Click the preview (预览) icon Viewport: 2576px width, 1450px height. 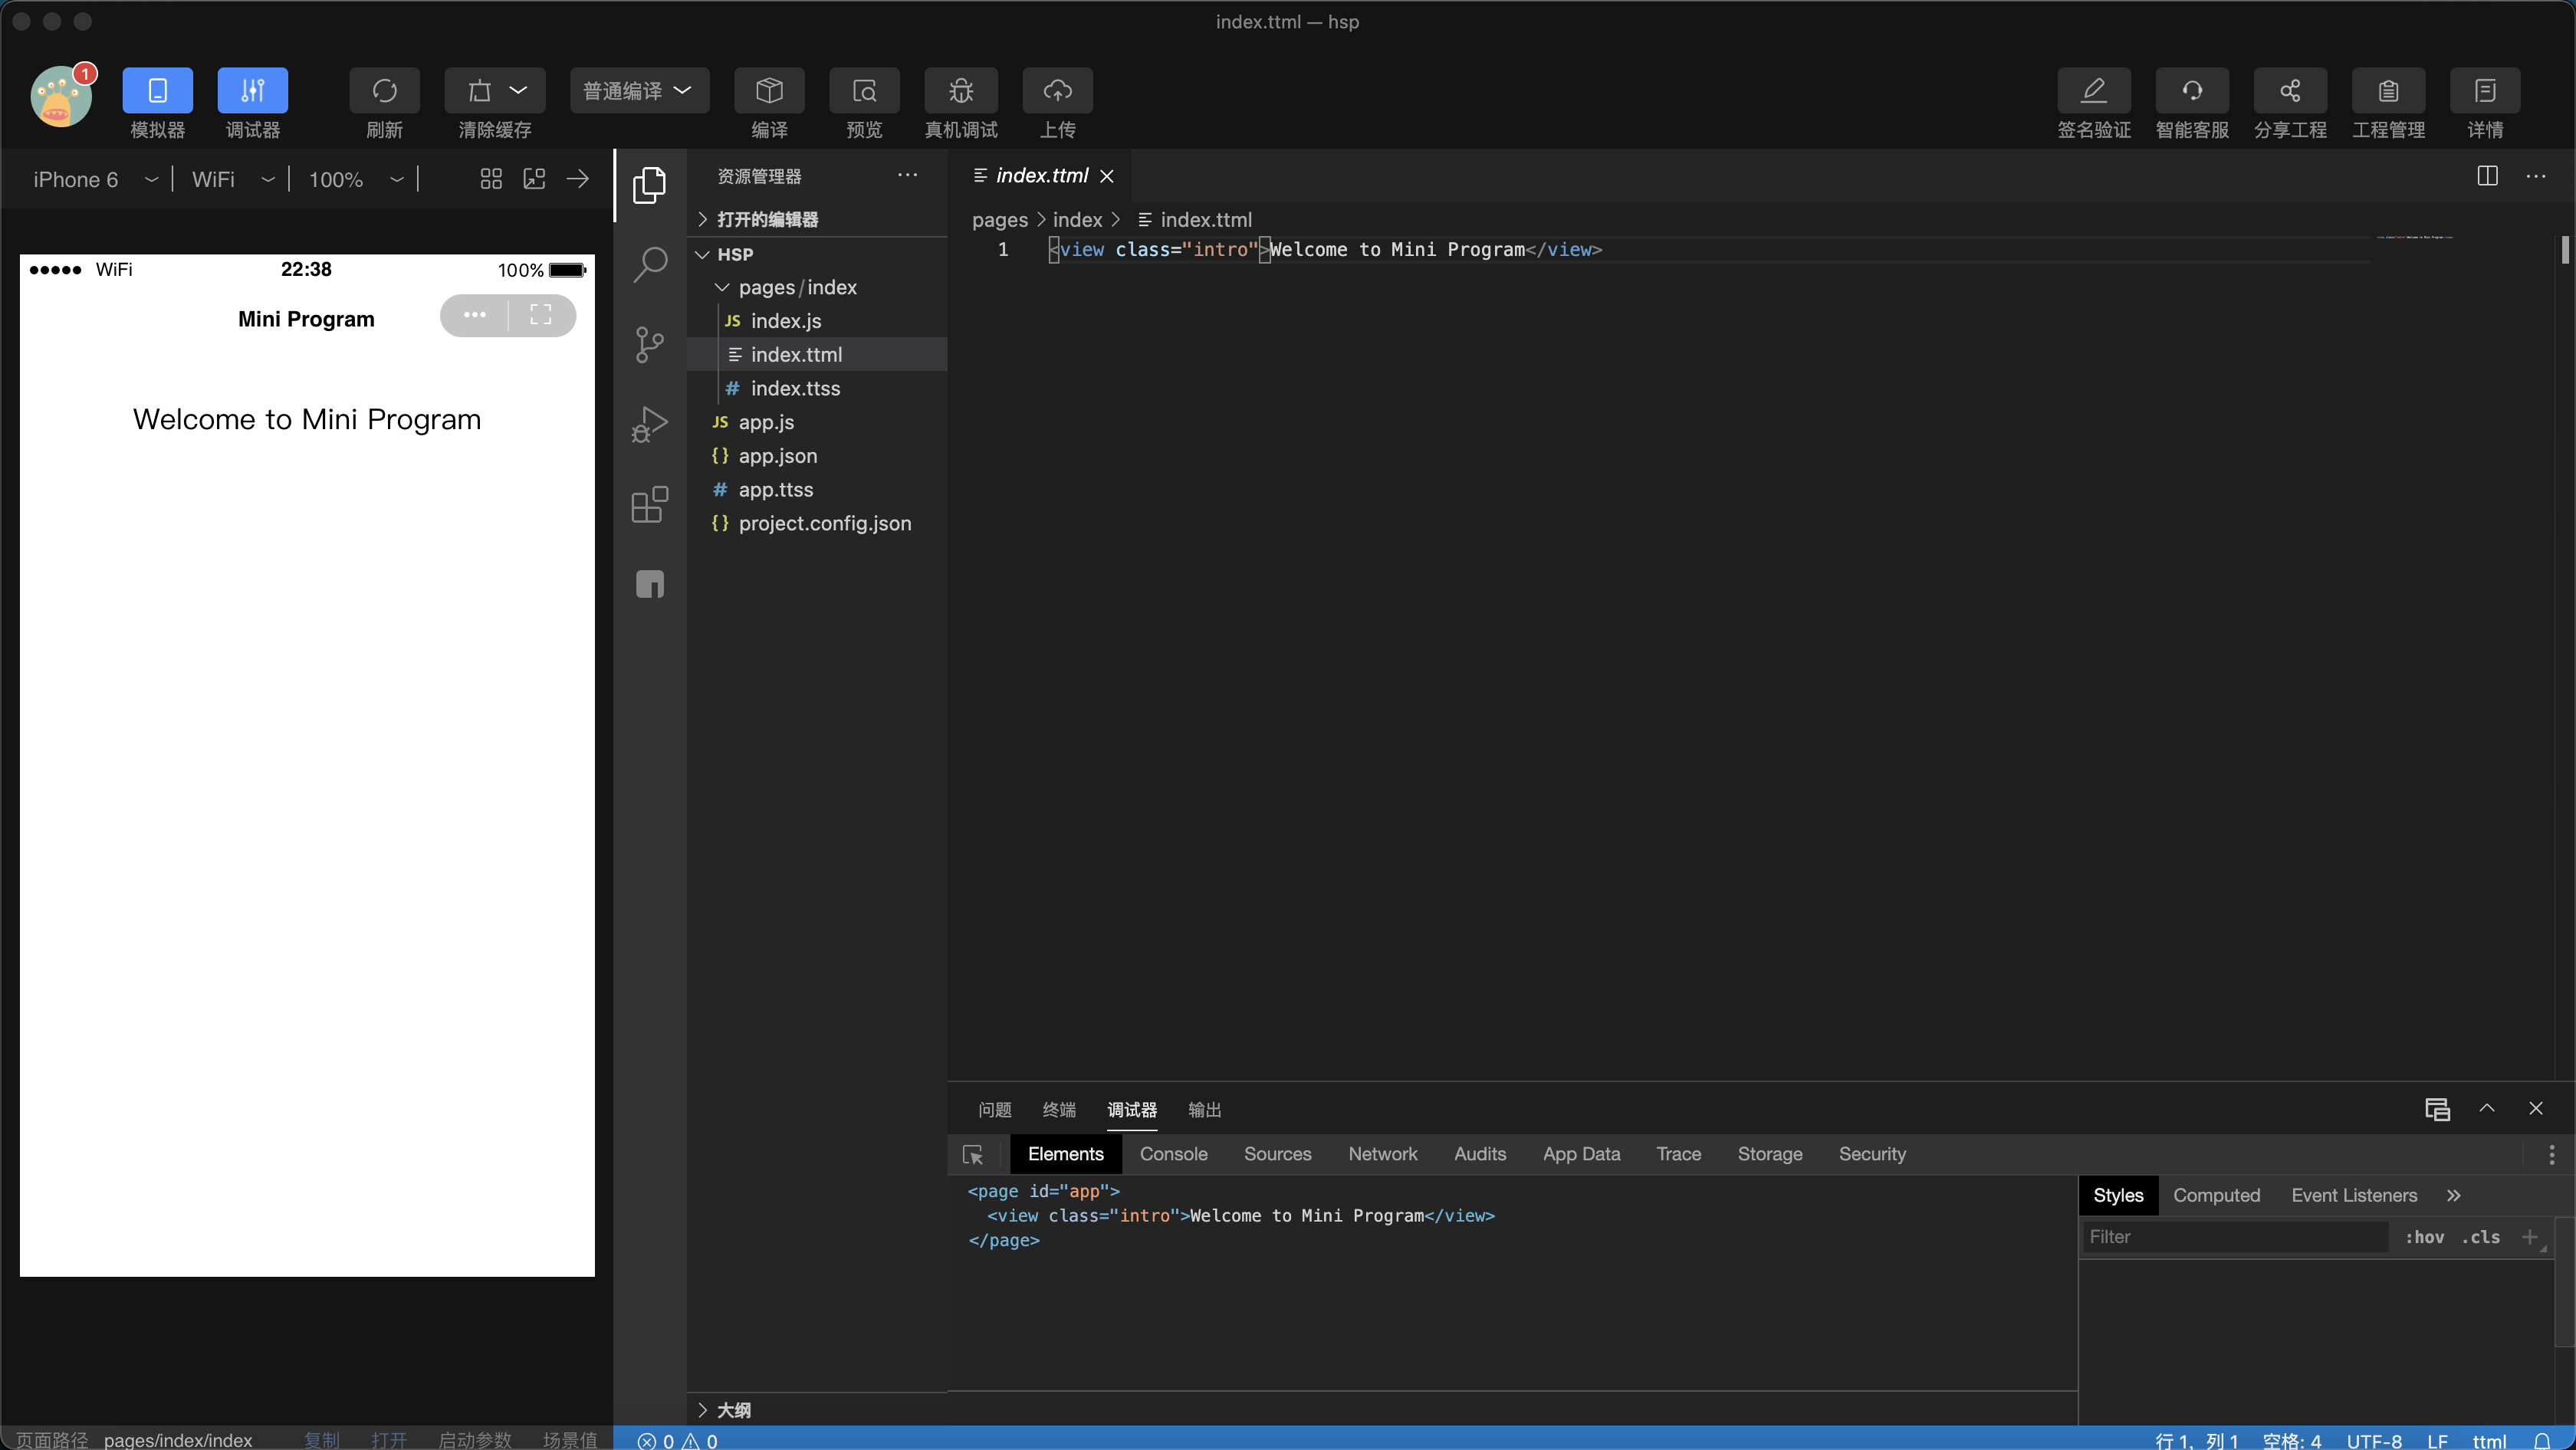tap(864, 91)
